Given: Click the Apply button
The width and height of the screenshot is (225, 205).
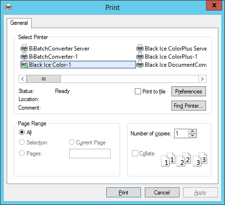Looking at the screenshot, I should (200, 193).
